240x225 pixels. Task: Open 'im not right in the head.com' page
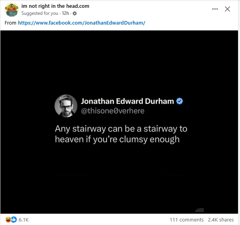click(55, 6)
